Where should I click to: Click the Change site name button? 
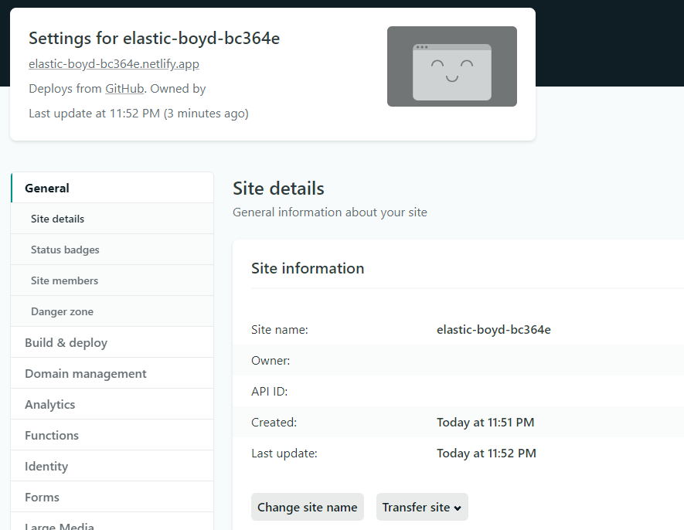click(x=307, y=507)
